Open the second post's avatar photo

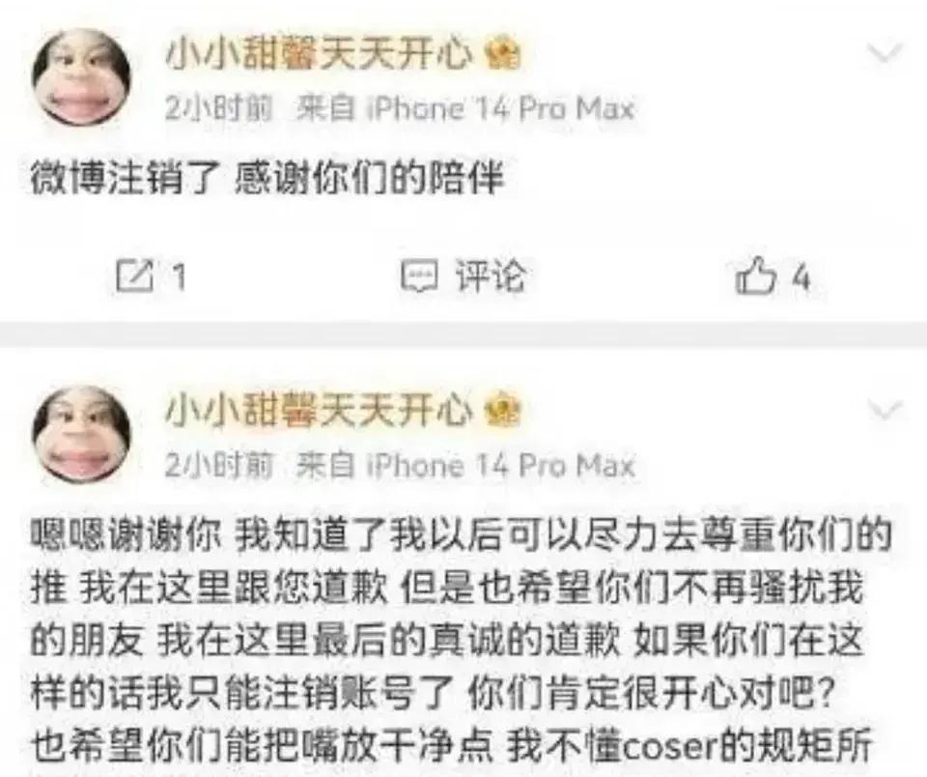click(81, 435)
